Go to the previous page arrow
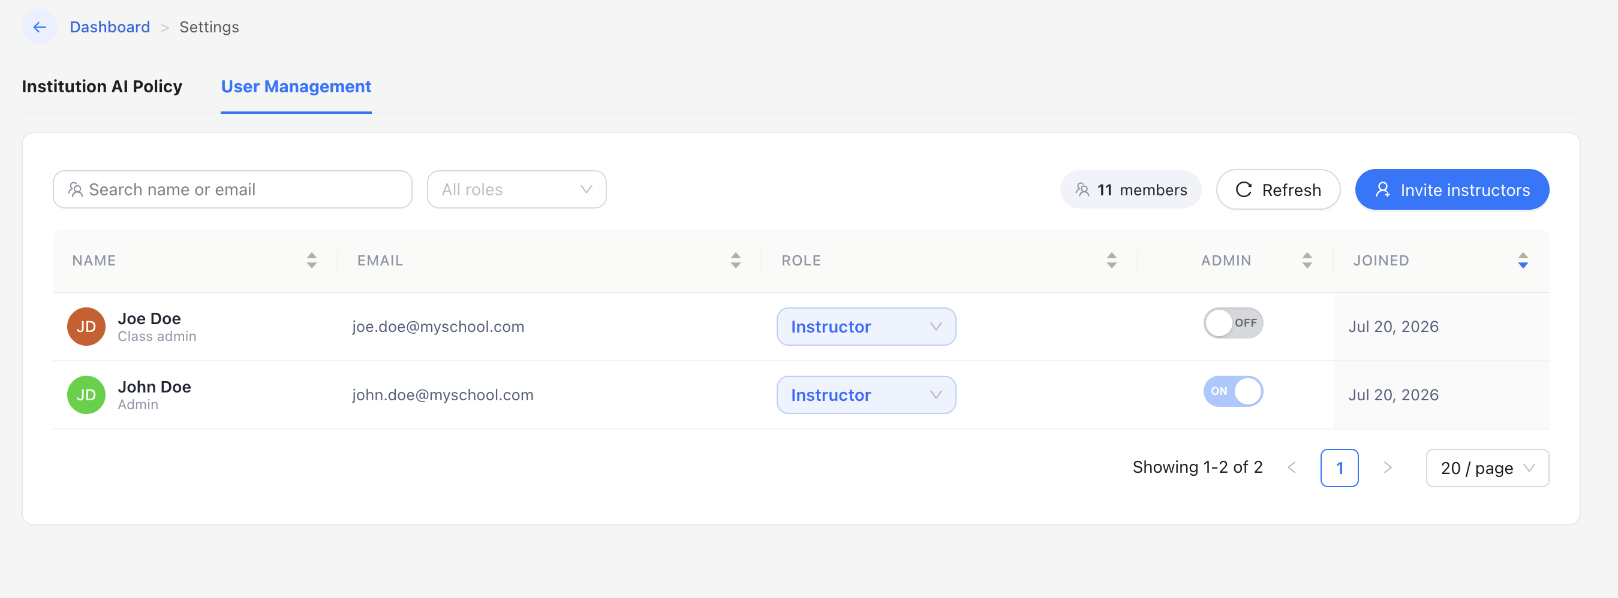This screenshot has width=1618, height=598. pyautogui.click(x=1291, y=467)
